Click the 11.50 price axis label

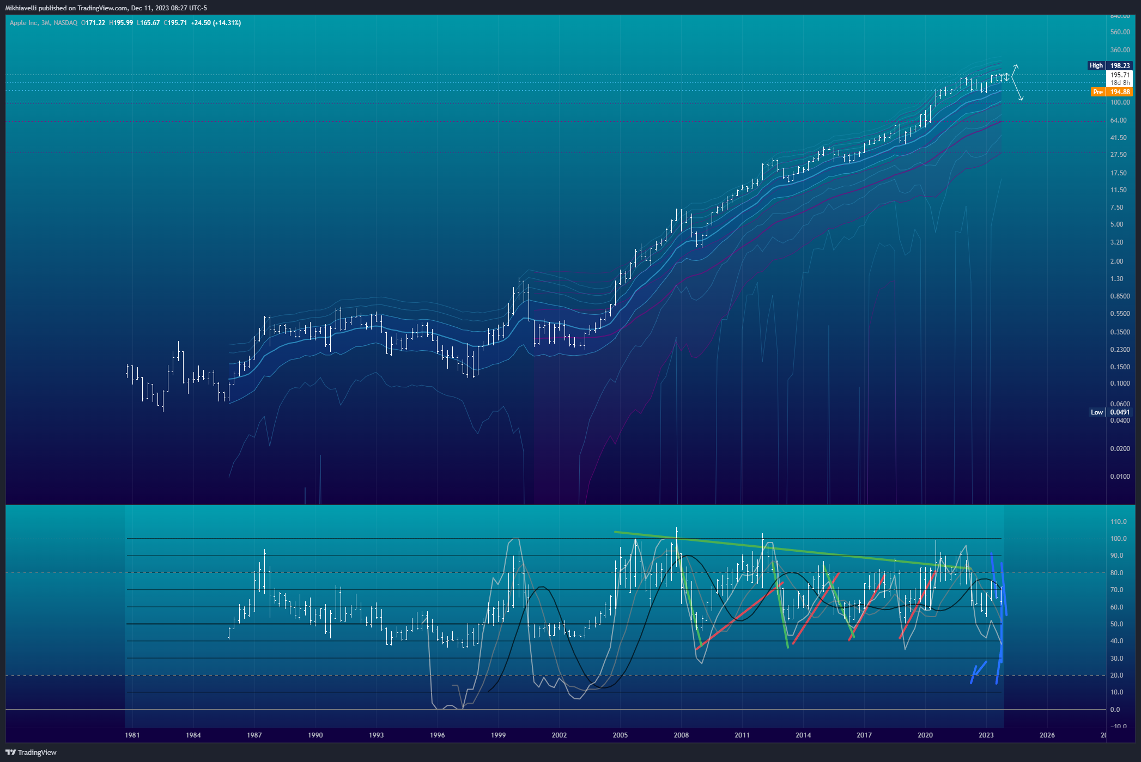click(1118, 190)
